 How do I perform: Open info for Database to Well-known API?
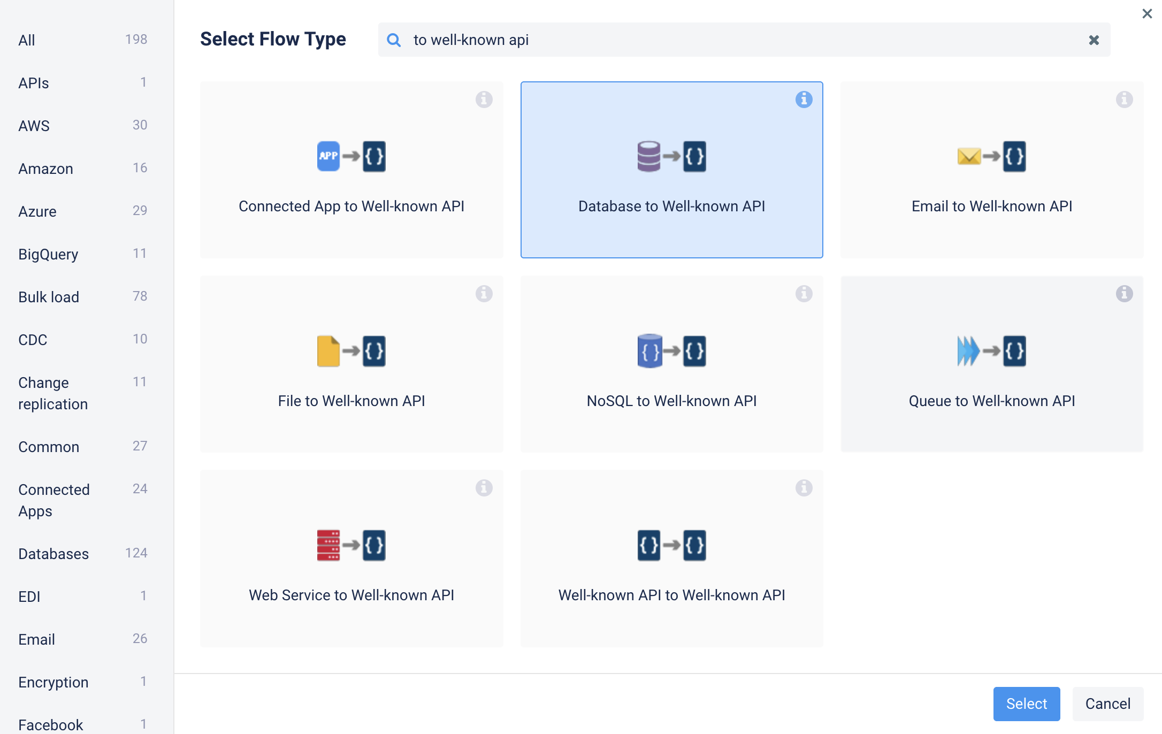(804, 100)
